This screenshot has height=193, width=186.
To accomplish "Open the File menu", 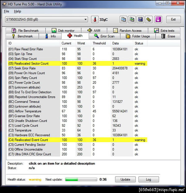I will coord(7,11).
